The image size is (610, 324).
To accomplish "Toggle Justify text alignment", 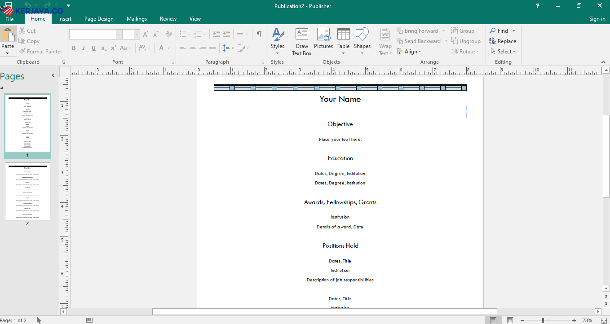I will pos(212,48).
